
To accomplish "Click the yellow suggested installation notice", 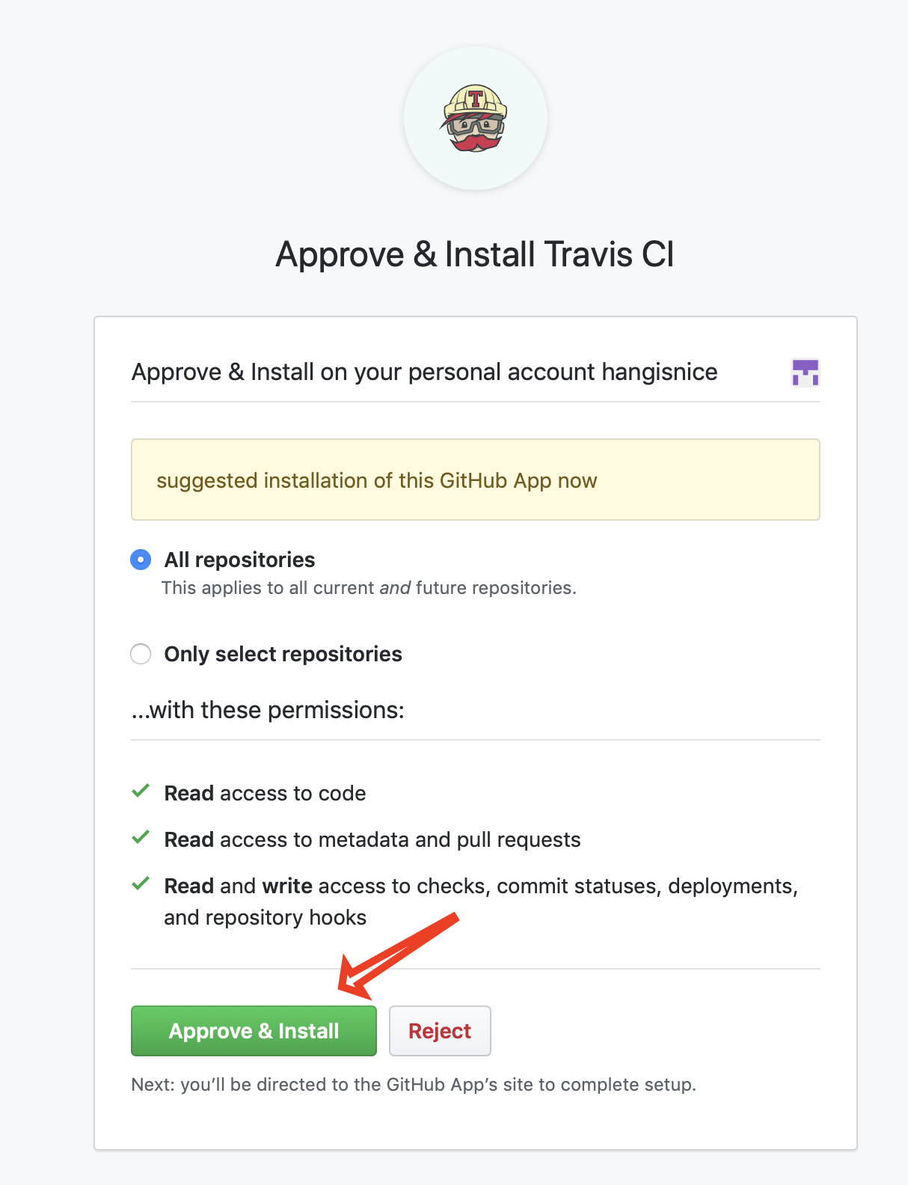I will (475, 480).
